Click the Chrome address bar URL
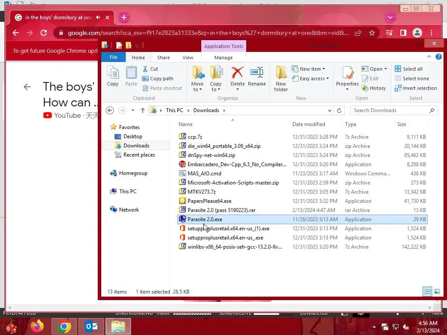Image resolution: width=447 pixels, height=335 pixels. tap(208, 33)
